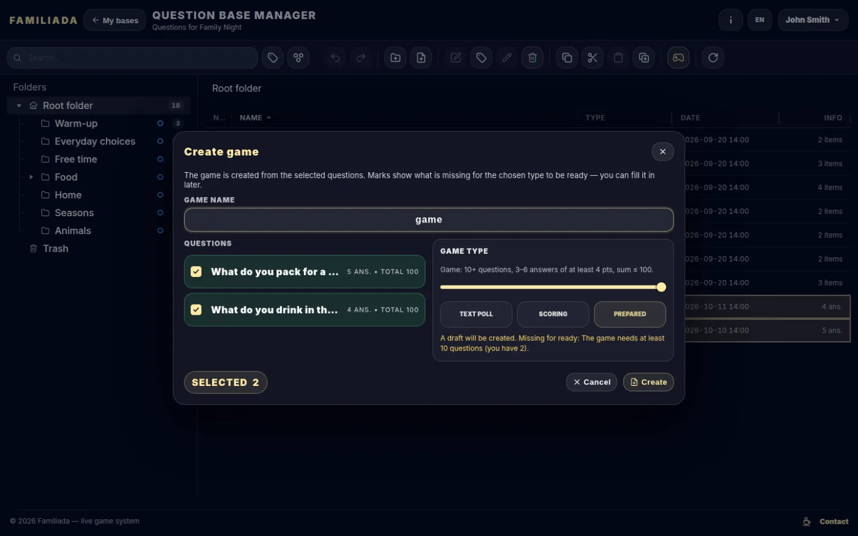858x536 pixels.
Task: Click the copy icon in the toolbar
Action: (x=567, y=58)
